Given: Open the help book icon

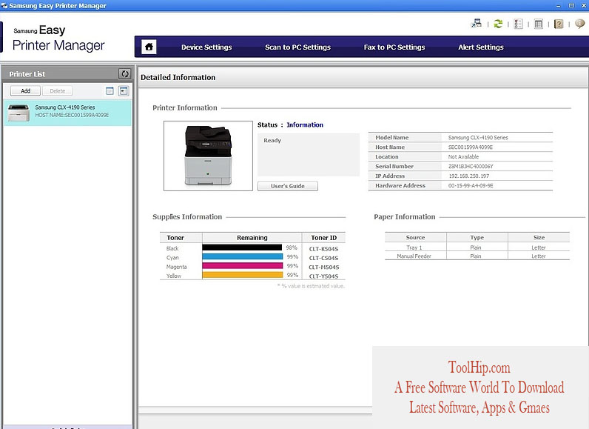Looking at the screenshot, I should pos(559,24).
